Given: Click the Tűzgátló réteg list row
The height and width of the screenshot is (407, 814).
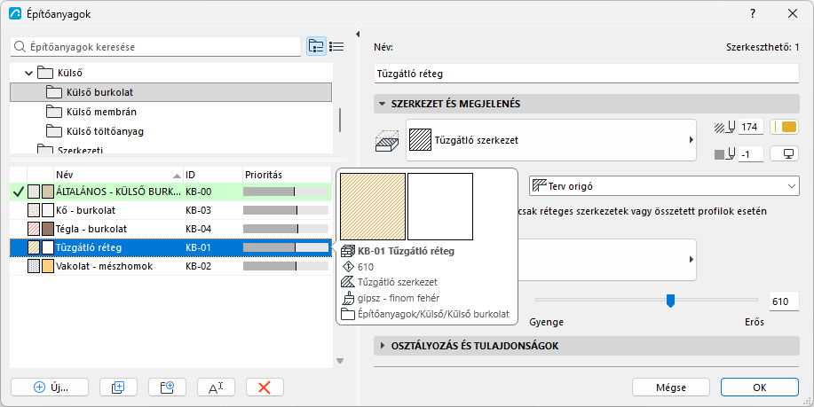Looking at the screenshot, I should click(x=170, y=247).
